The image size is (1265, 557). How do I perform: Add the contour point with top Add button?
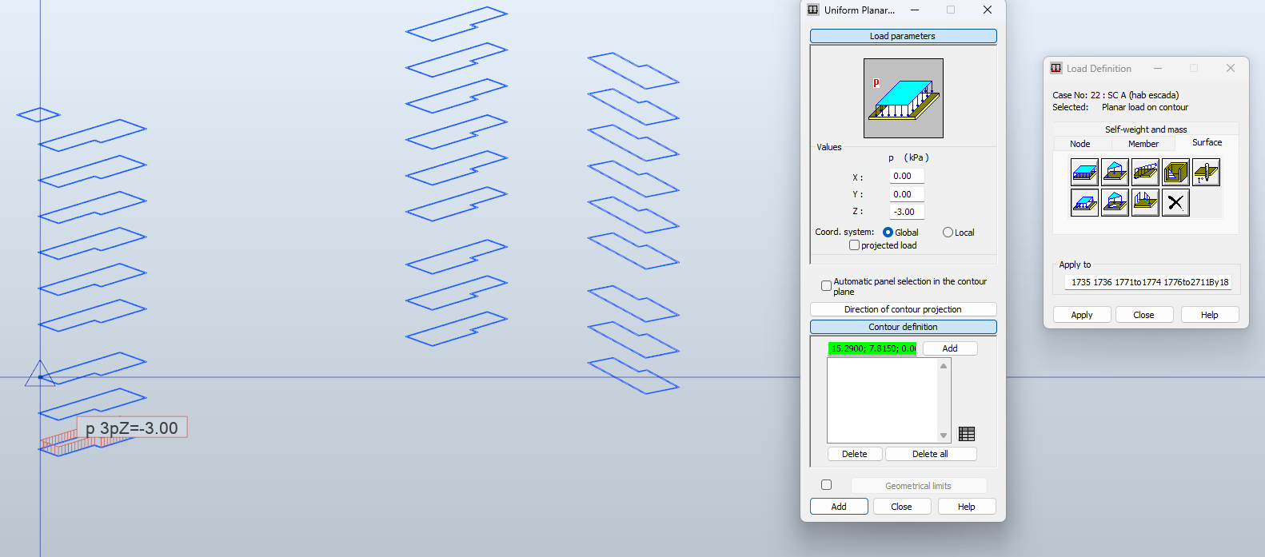950,348
